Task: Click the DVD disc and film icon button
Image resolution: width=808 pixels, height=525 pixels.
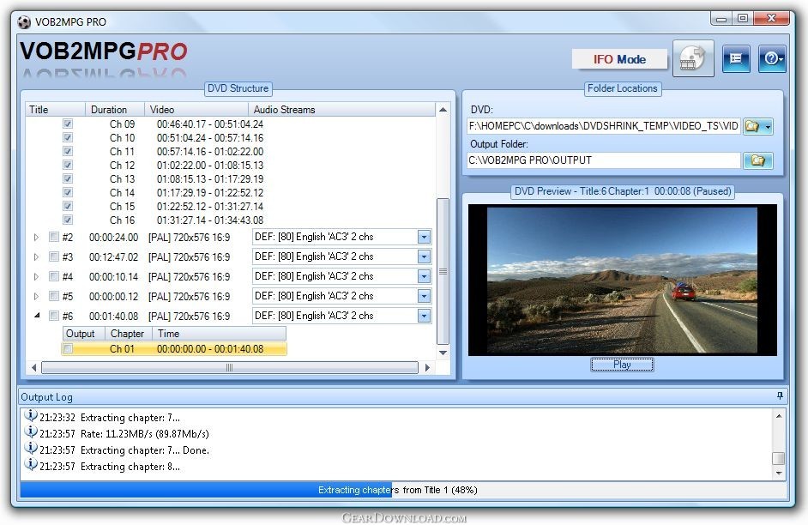Action: click(x=693, y=58)
